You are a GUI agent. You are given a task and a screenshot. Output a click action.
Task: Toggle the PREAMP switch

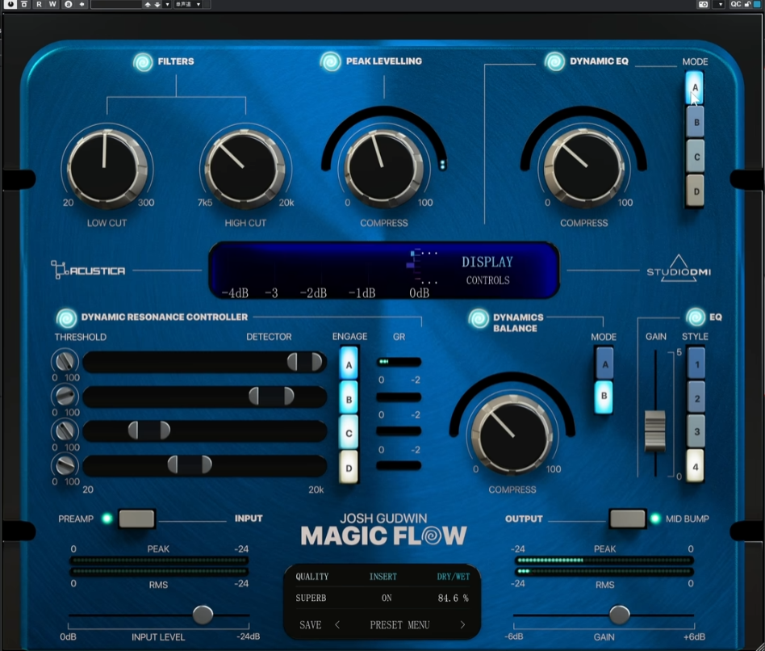click(136, 519)
